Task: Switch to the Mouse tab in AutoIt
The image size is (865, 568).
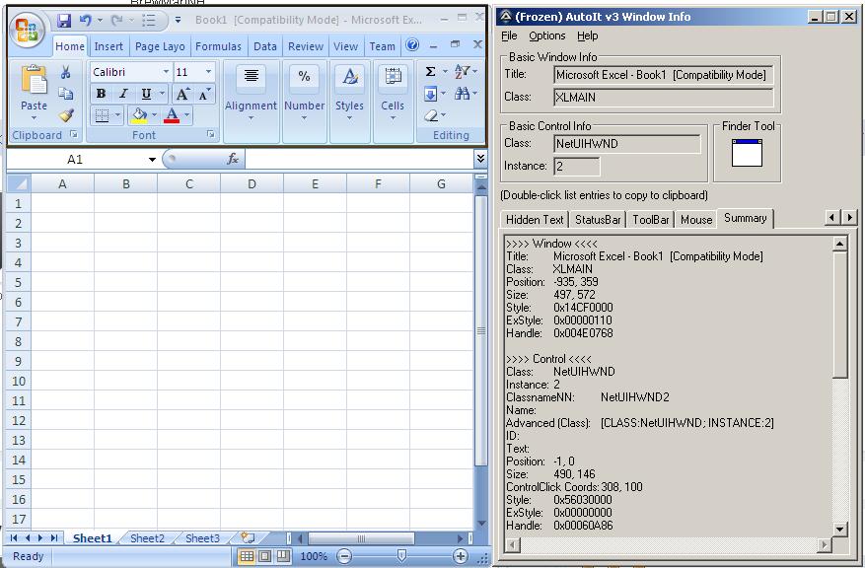Action: [x=696, y=220]
